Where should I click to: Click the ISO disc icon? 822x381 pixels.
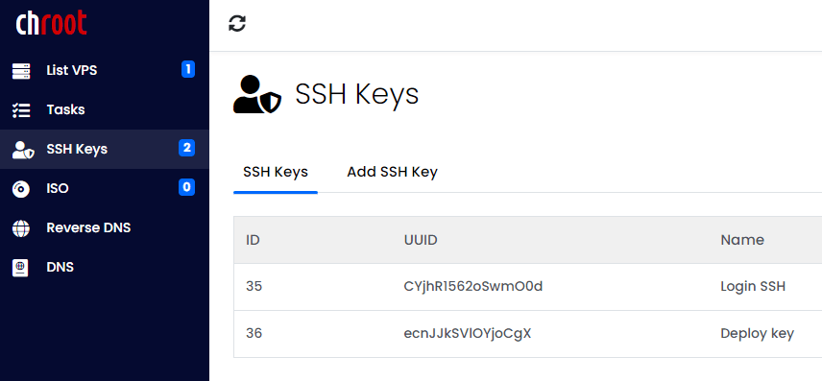pyautogui.click(x=21, y=189)
